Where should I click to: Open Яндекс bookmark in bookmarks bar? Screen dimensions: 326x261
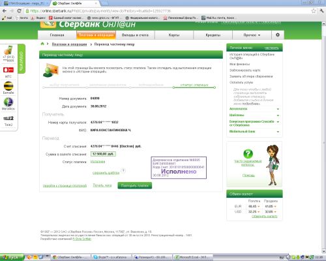click(38, 18)
